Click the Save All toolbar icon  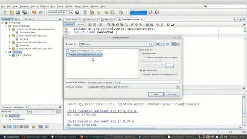point(25,12)
